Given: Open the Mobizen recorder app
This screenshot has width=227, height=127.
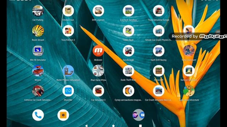Looking at the screenshot, I should tap(98, 51).
